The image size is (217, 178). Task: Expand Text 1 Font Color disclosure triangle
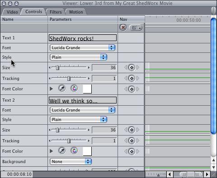coord(51,89)
